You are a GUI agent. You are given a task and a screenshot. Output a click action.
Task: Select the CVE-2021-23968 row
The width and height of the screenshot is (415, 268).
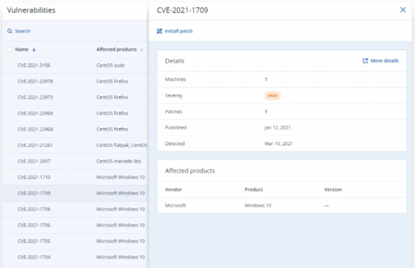point(76,129)
